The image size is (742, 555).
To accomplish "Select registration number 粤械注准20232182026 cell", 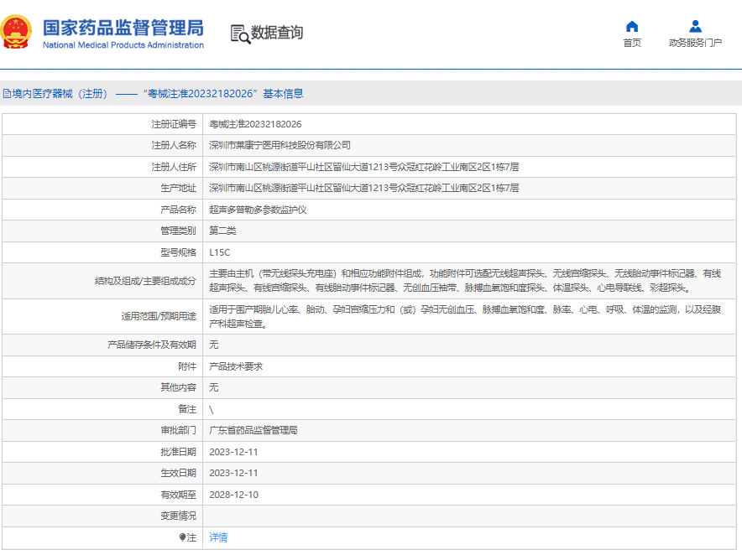I will (255, 124).
